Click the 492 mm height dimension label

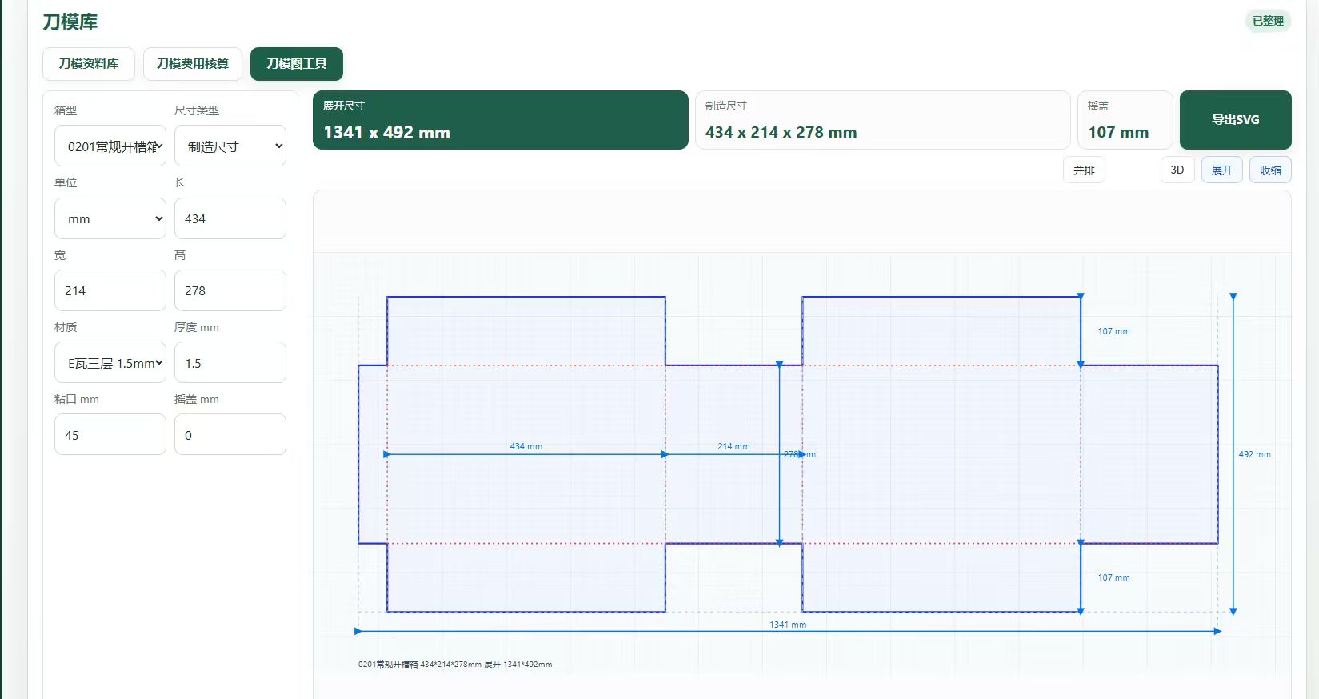click(1254, 454)
